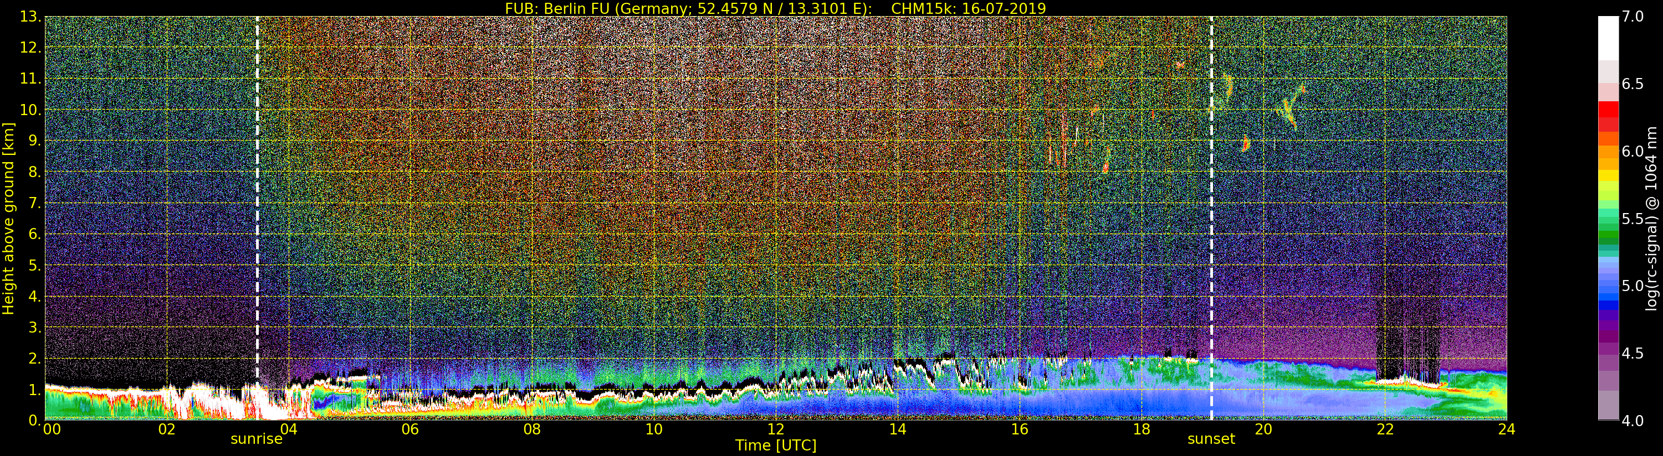Click the colorbar '4.0' value label
1663x456 pixels.
(1633, 421)
